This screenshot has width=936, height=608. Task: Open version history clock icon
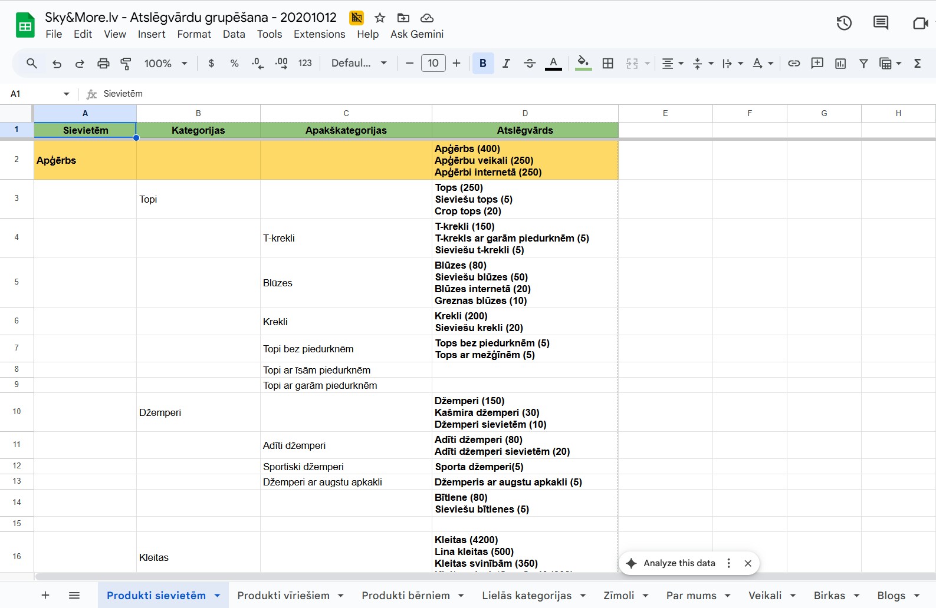844,23
